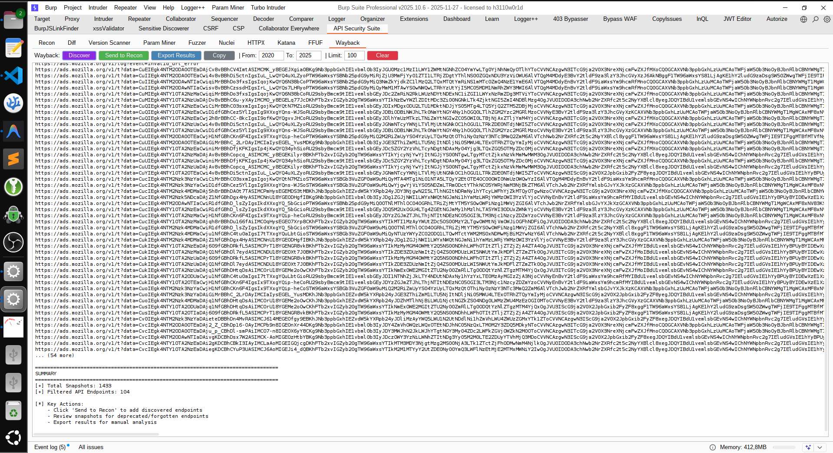Open the 403 Bypasser tab

coord(570,19)
